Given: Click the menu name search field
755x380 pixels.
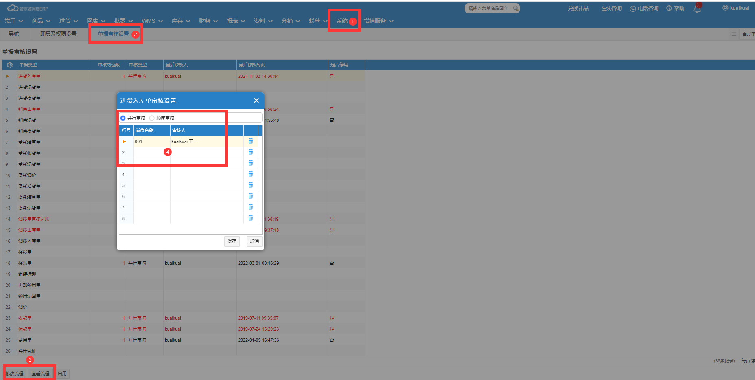Looking at the screenshot, I should 488,8.
